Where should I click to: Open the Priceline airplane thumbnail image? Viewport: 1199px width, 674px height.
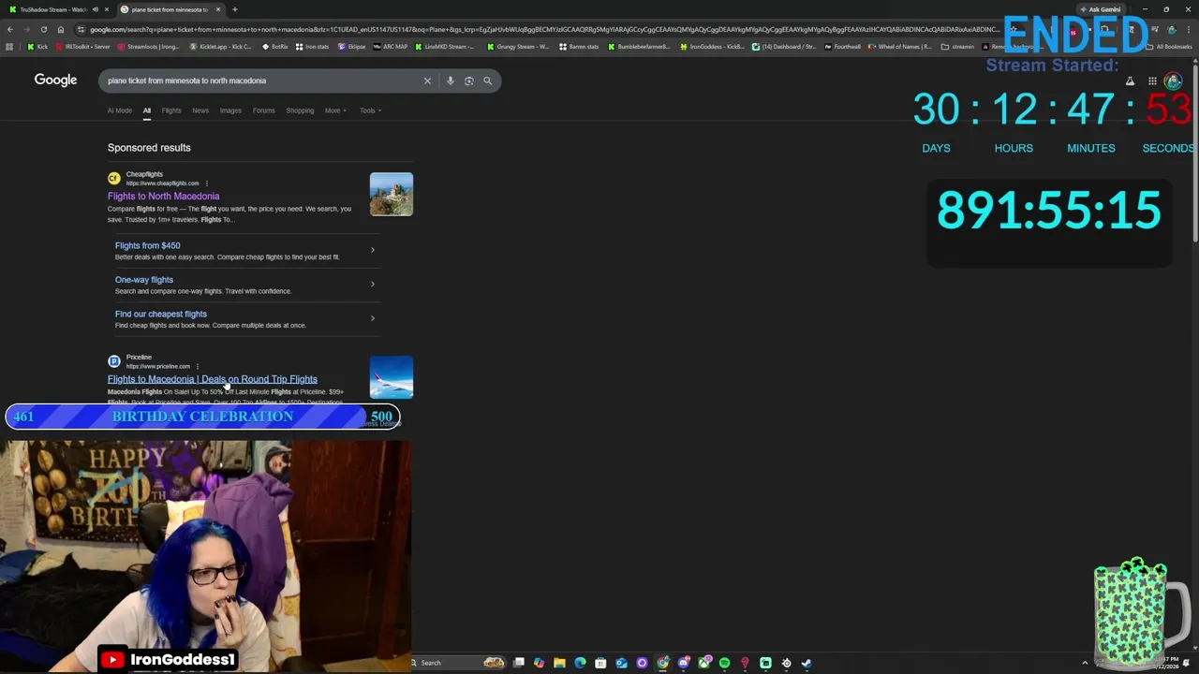(391, 376)
